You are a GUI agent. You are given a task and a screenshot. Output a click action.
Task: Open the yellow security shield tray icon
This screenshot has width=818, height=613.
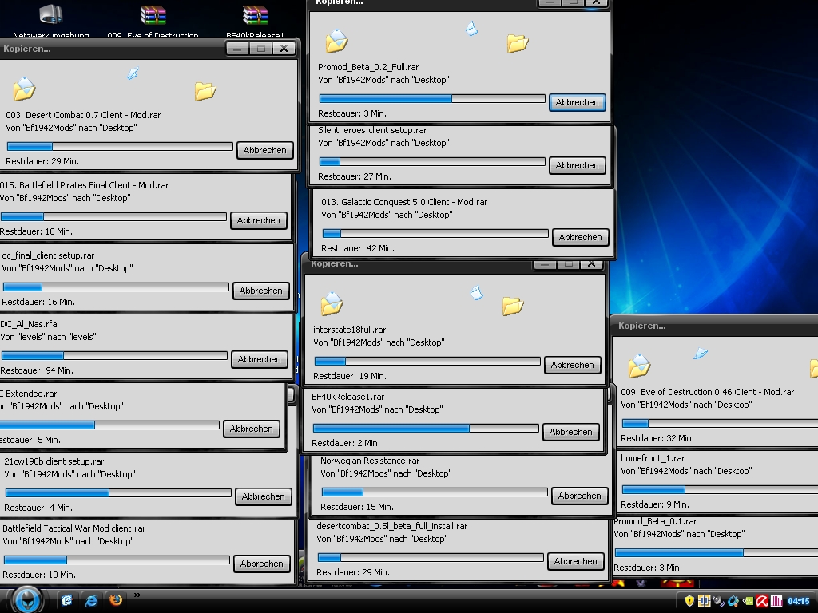pyautogui.click(x=689, y=601)
